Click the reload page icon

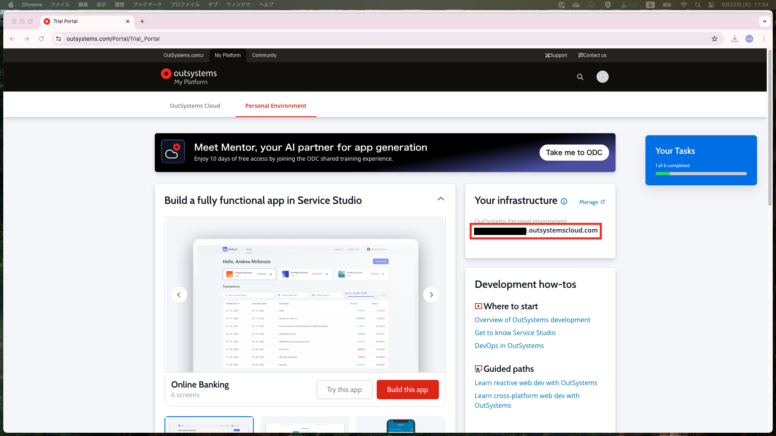(x=41, y=39)
